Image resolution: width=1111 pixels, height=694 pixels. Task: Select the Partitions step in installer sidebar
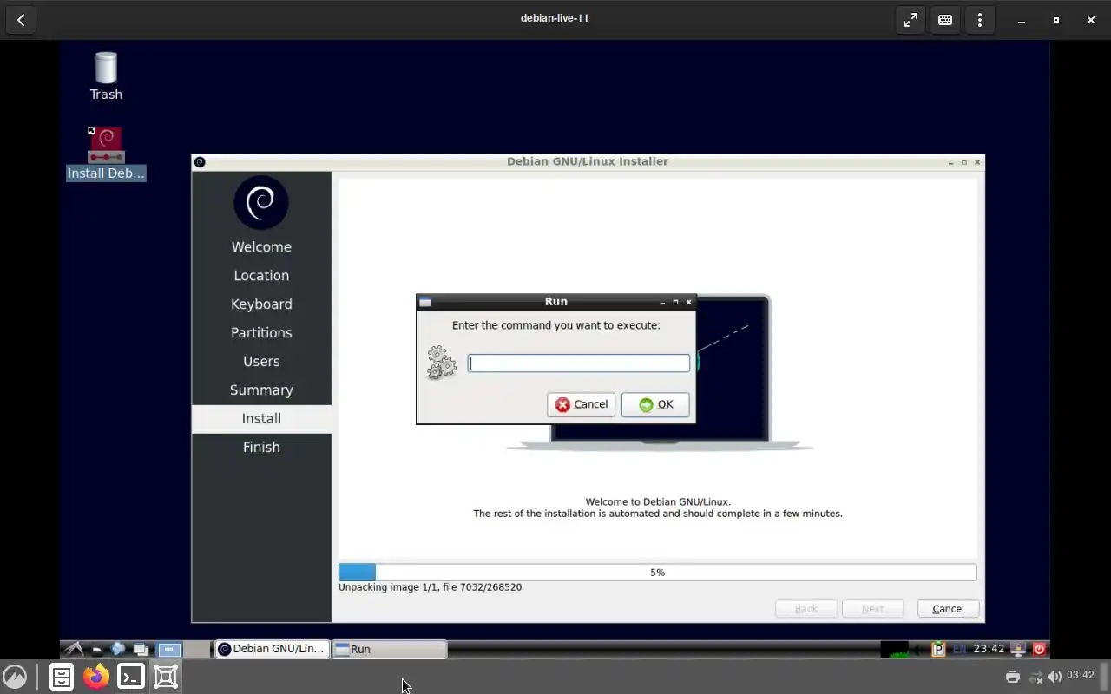tap(261, 333)
